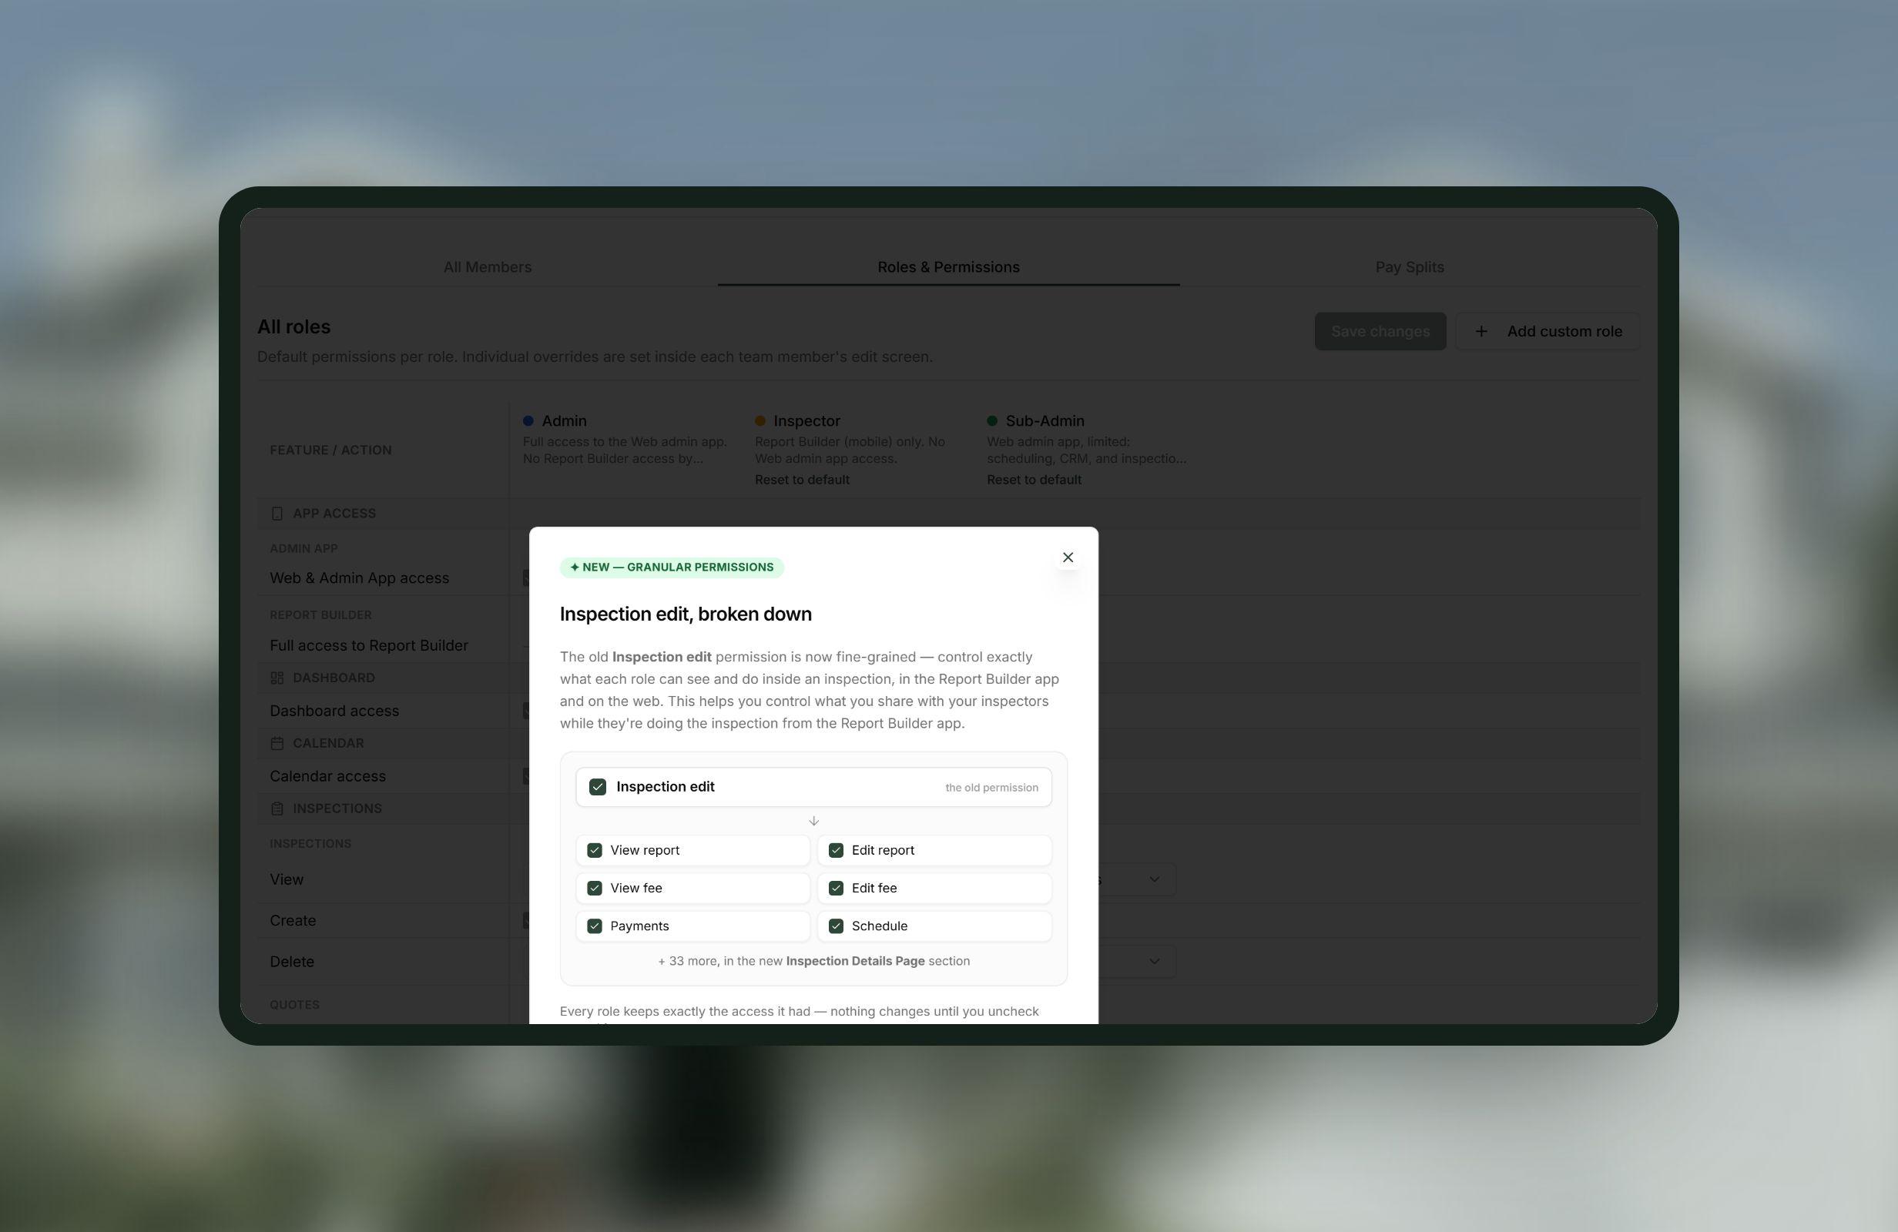Switch to the All Members tab

tap(488, 267)
